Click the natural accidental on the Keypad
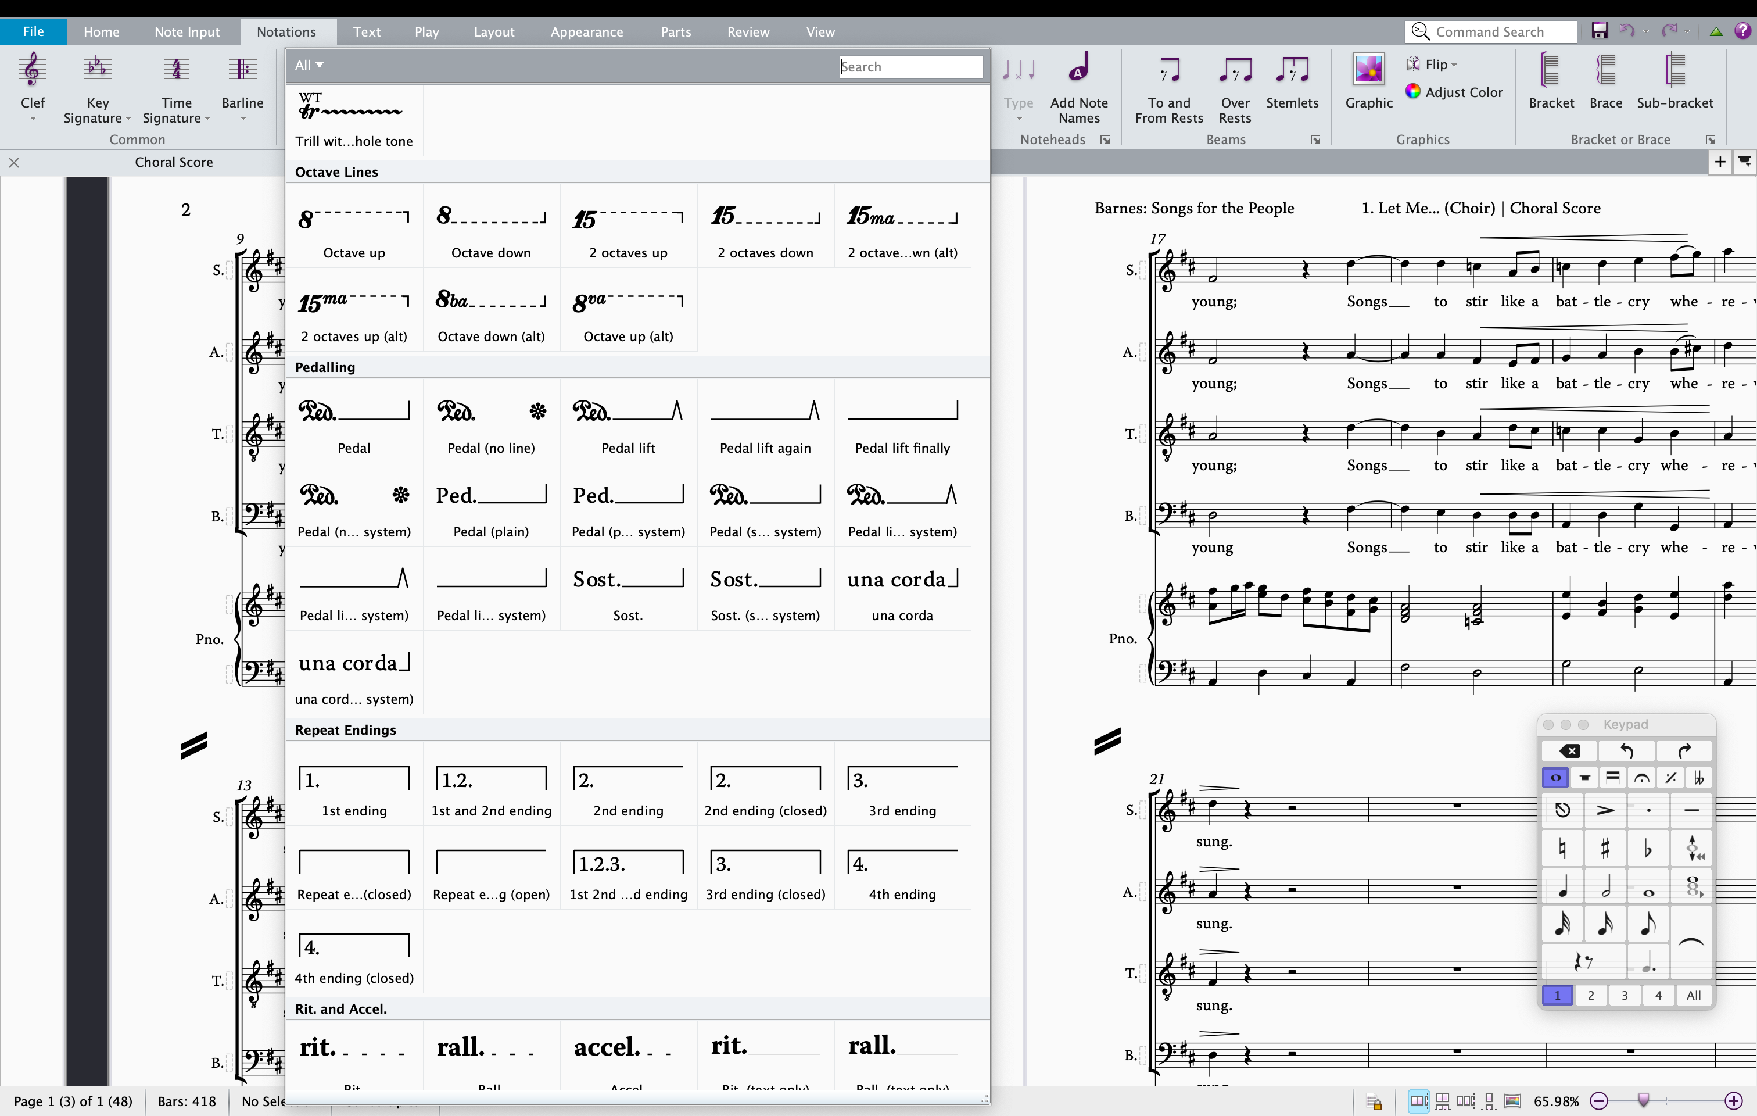 point(1562,848)
